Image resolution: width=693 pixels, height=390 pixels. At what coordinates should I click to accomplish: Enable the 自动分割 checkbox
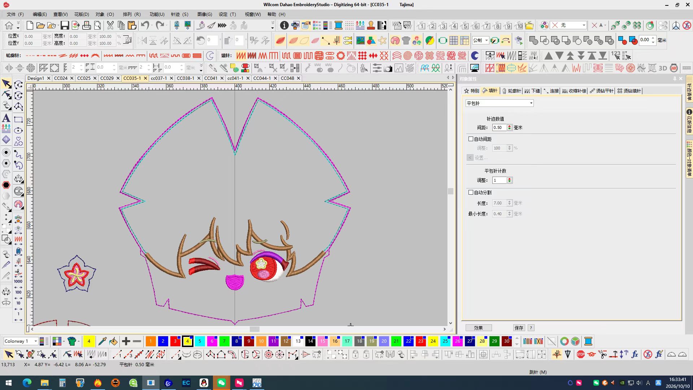coord(471,192)
